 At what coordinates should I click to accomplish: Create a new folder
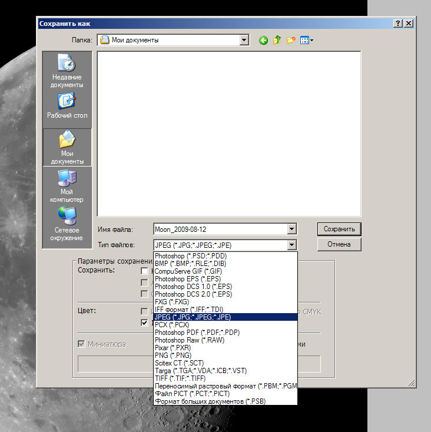(291, 40)
